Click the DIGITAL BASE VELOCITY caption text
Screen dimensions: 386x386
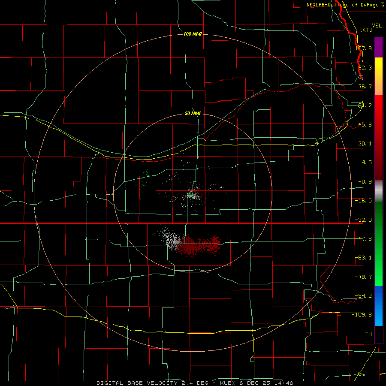click(x=195, y=383)
